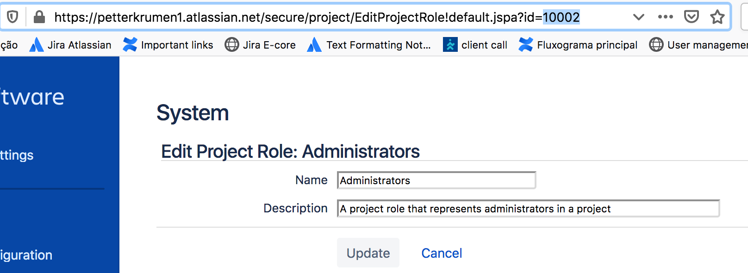Expand the address bar history dropdown arrow
The height and width of the screenshot is (273, 748).
[639, 17]
